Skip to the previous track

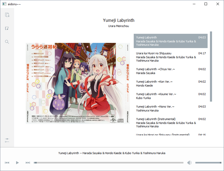tap(7, 163)
